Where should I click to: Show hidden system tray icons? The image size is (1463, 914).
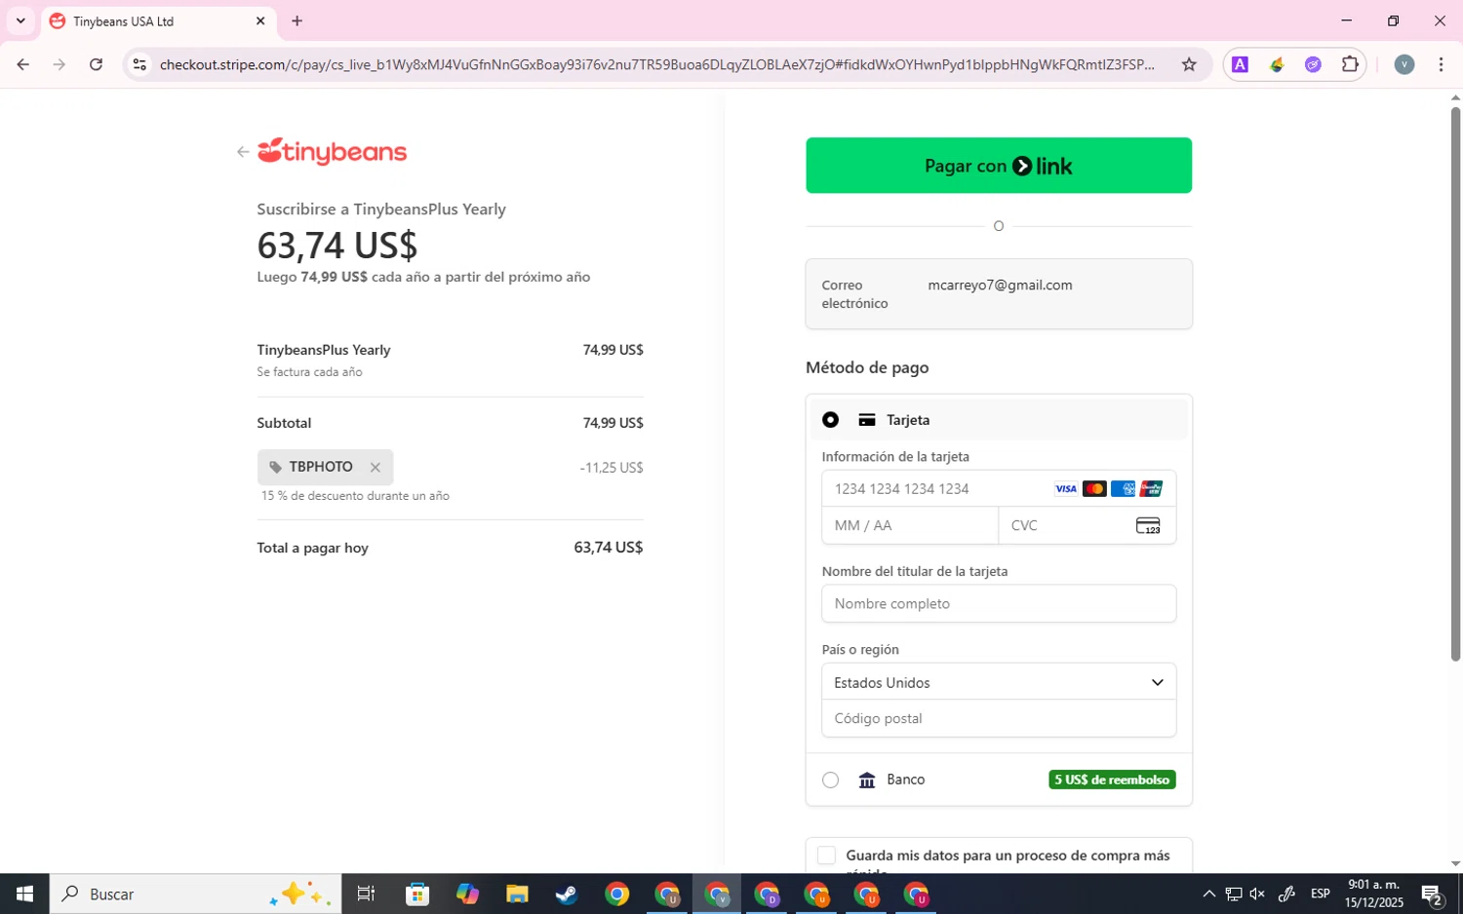[1208, 894]
